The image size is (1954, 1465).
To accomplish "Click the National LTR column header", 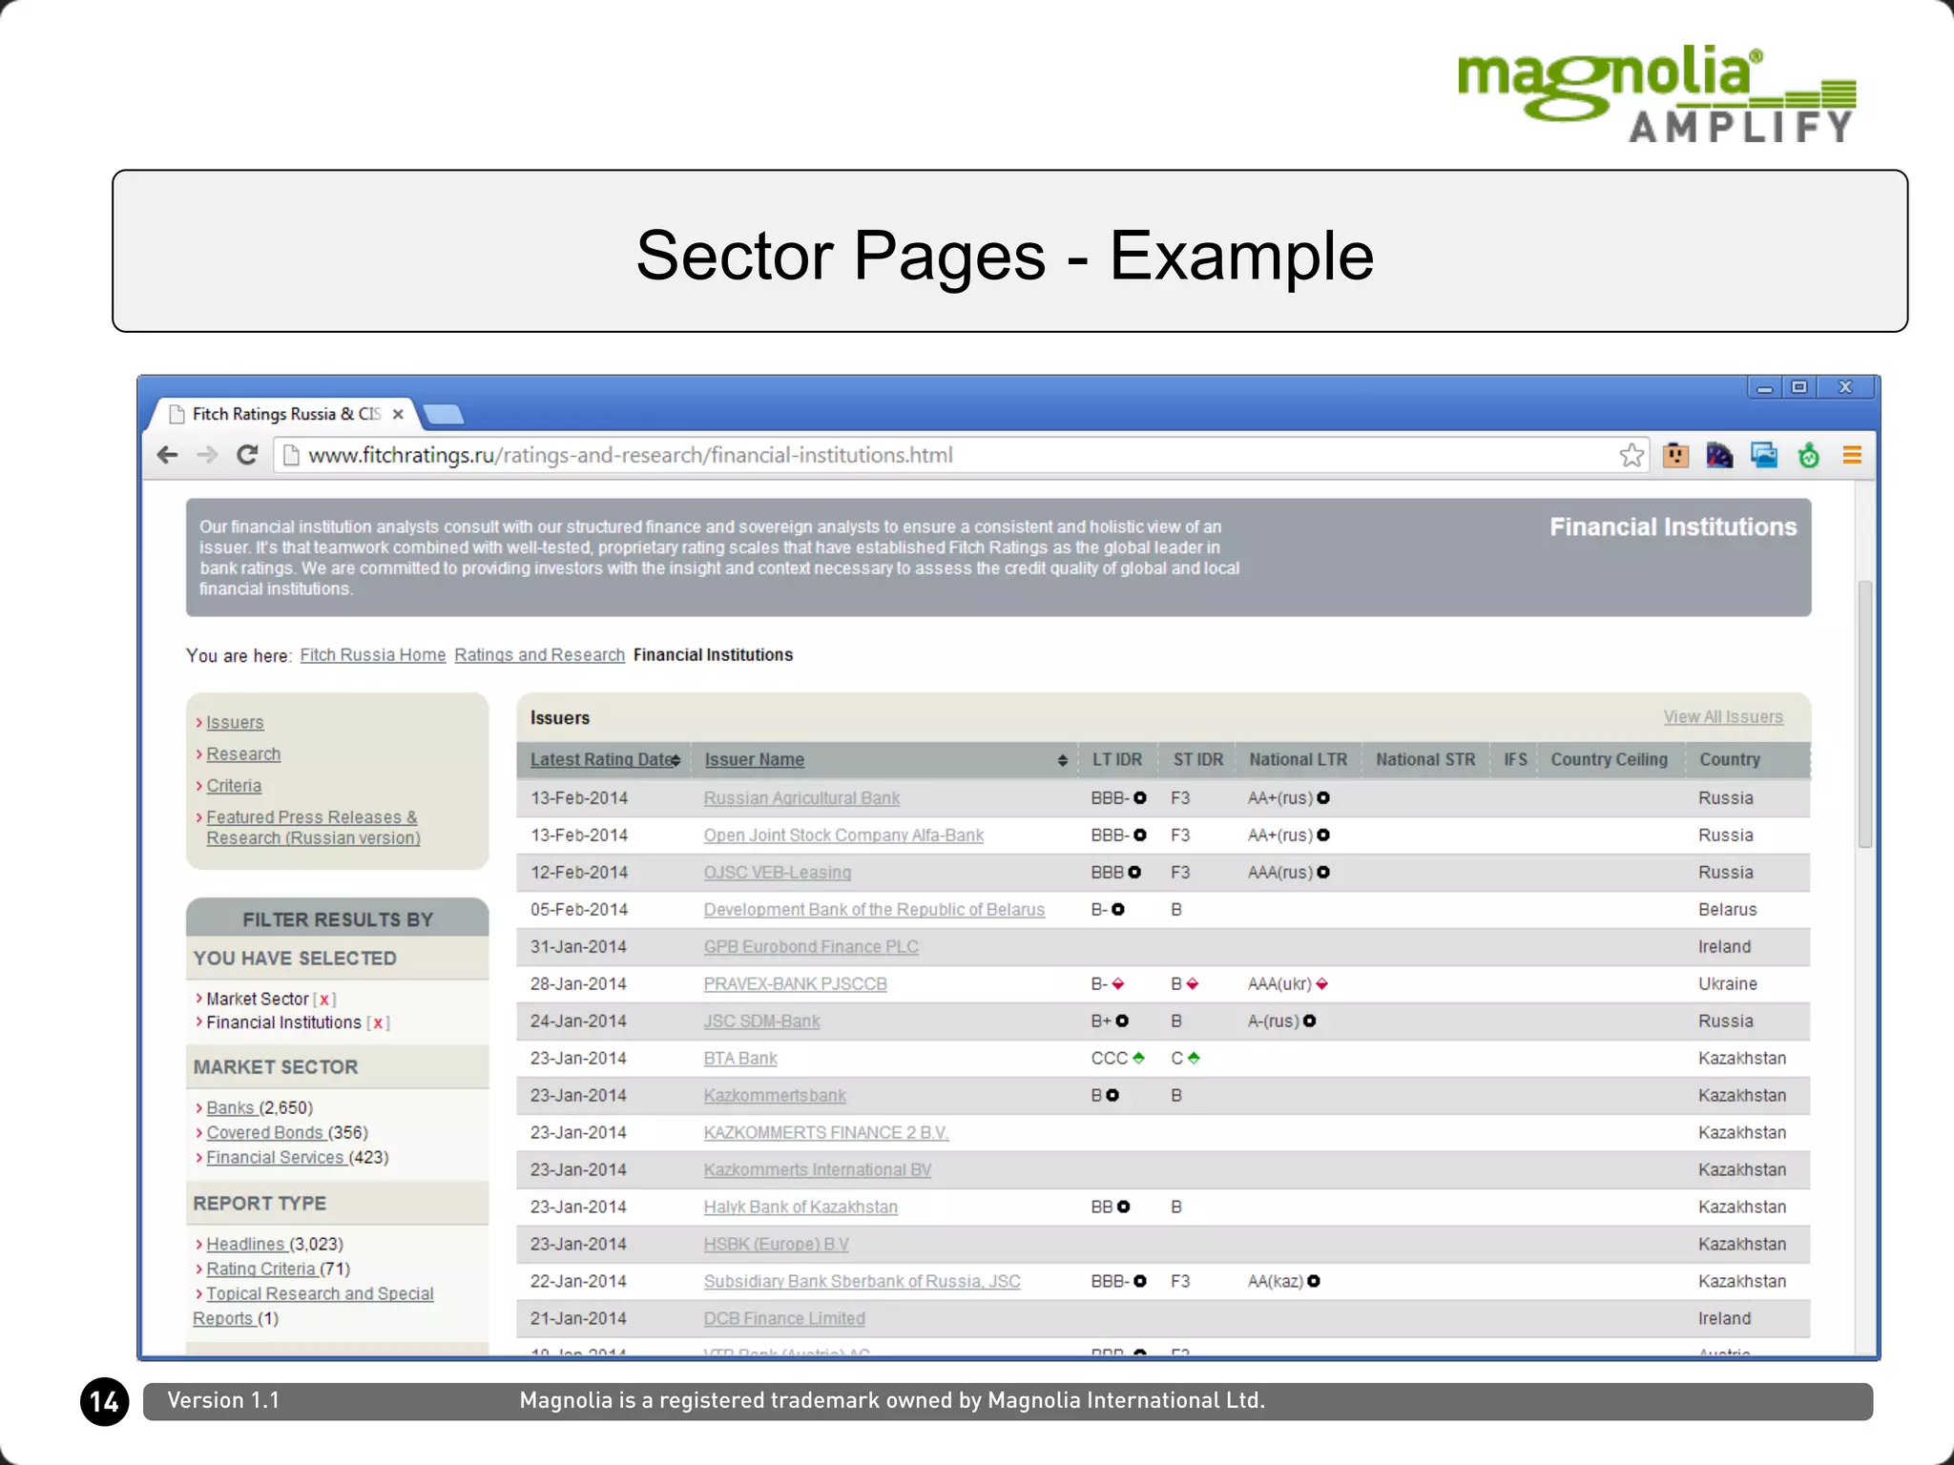I will [x=1298, y=760].
